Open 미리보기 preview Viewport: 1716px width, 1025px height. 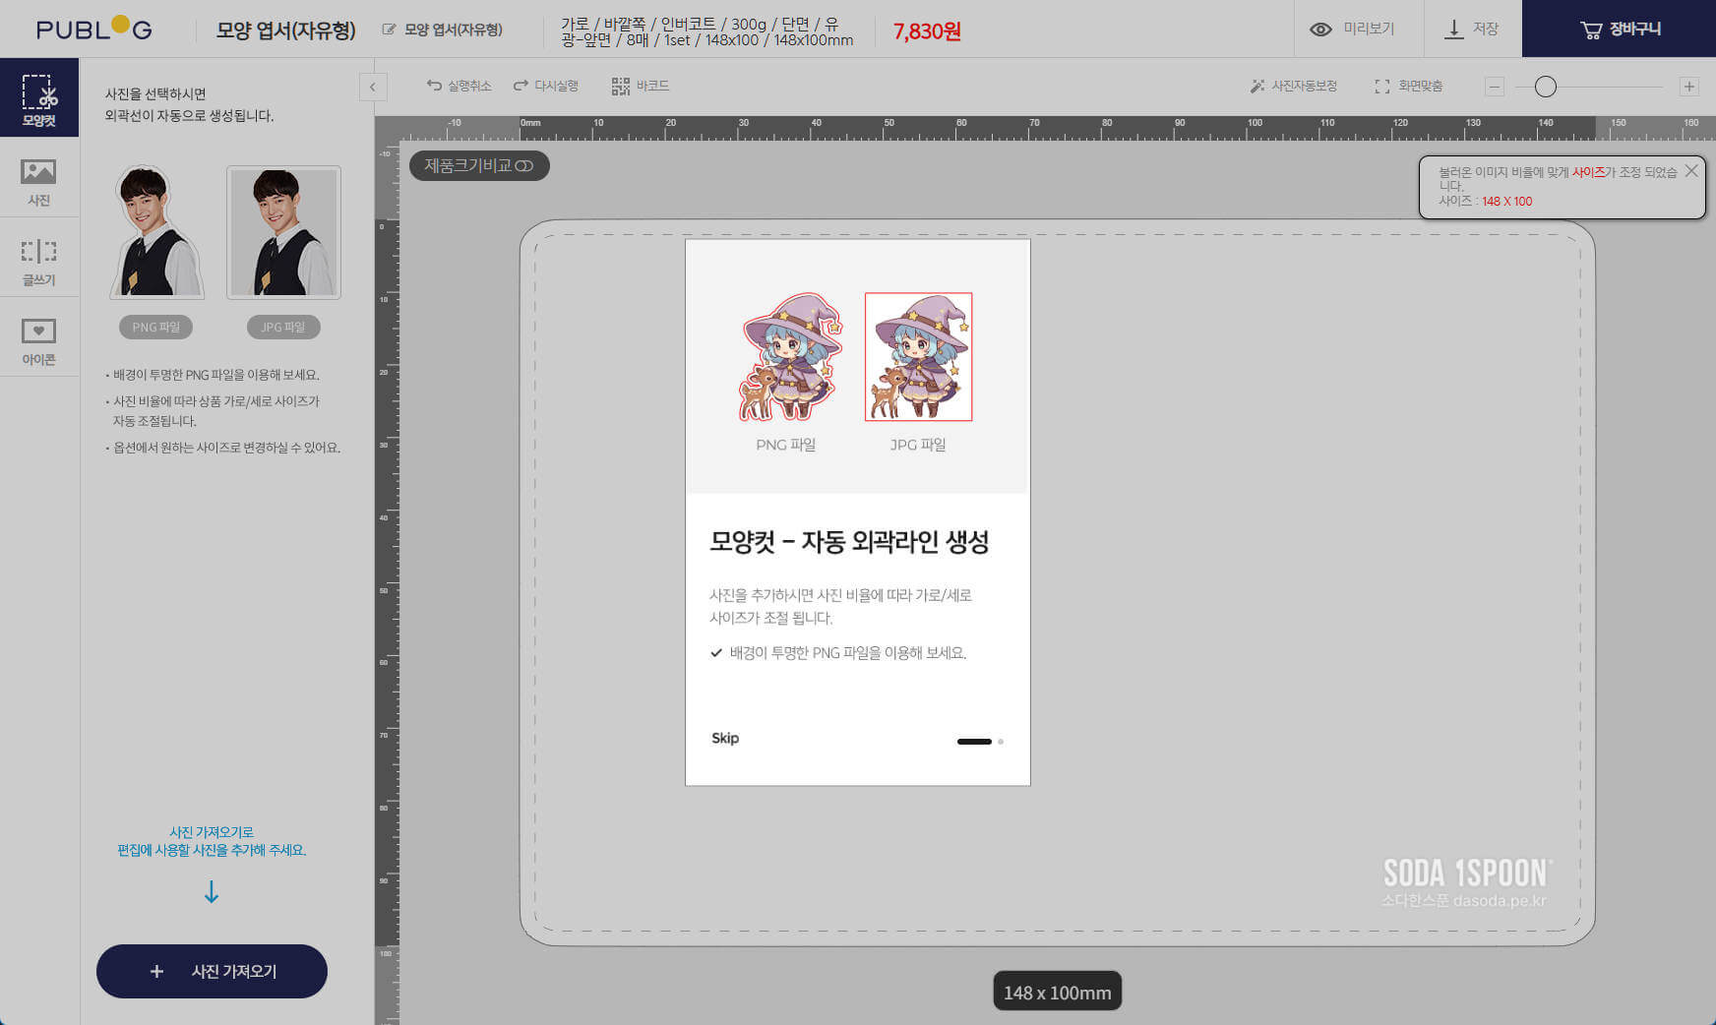coord(1352,30)
